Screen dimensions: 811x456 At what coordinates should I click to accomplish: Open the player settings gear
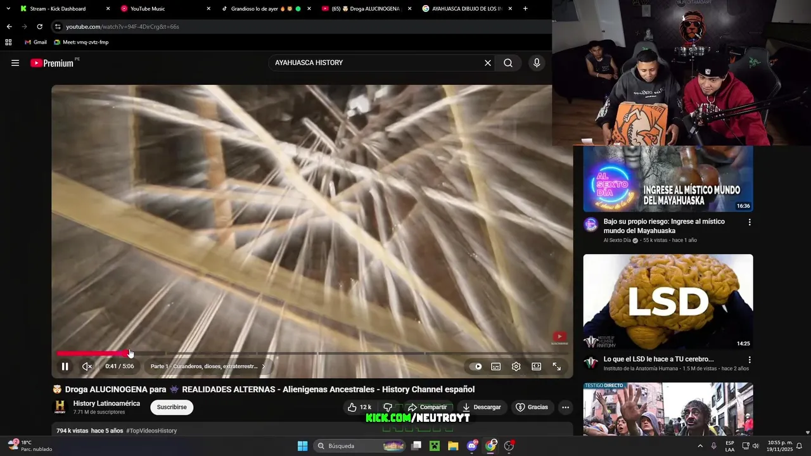[x=516, y=366]
